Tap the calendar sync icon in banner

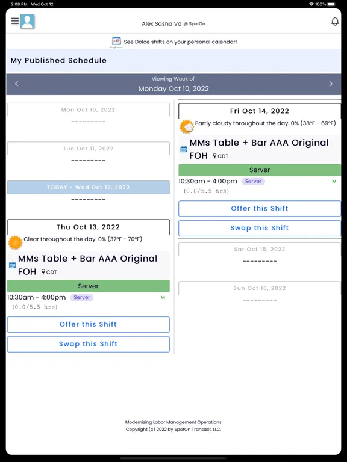pyautogui.click(x=116, y=42)
